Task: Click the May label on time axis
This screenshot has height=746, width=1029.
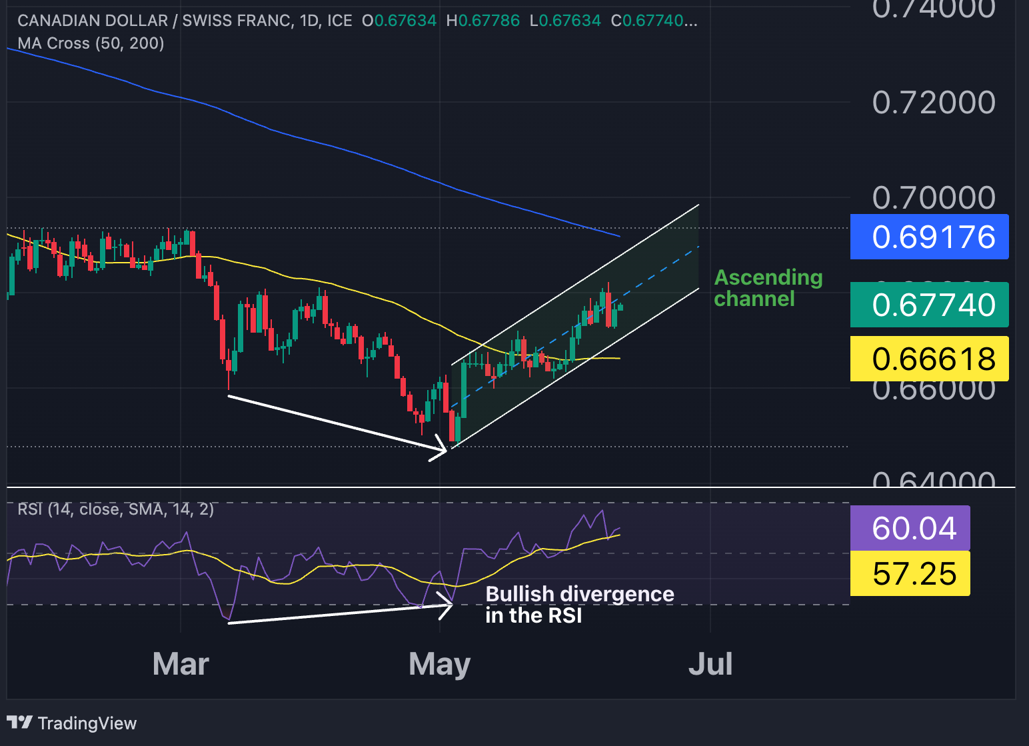Action: pyautogui.click(x=440, y=665)
